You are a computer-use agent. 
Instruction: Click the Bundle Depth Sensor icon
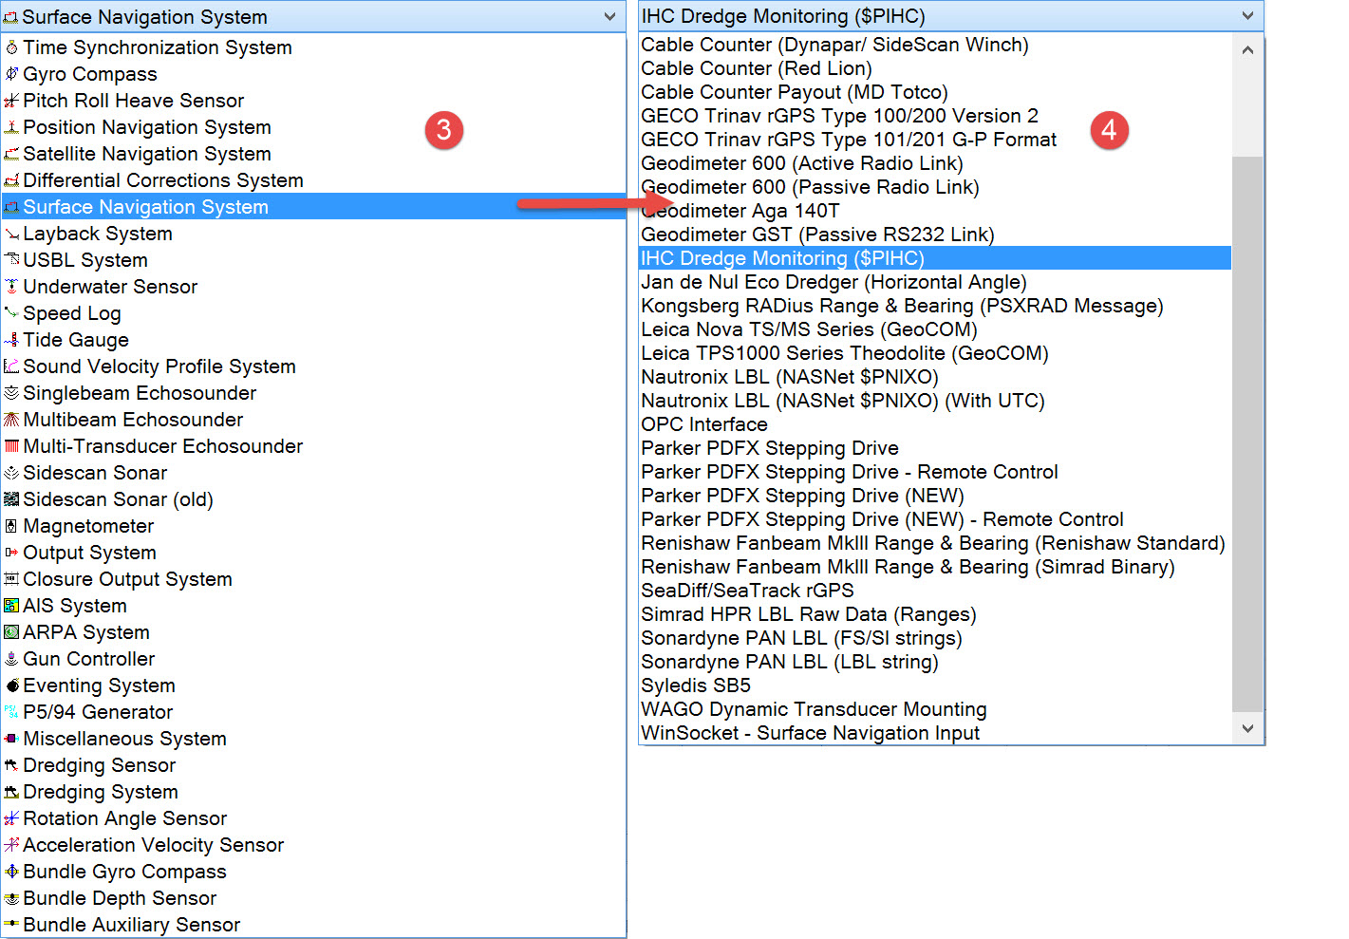point(11,898)
